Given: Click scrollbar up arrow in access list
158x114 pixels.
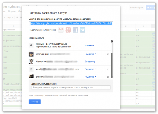Looking at the screenshot, I should (x=112, y=41).
